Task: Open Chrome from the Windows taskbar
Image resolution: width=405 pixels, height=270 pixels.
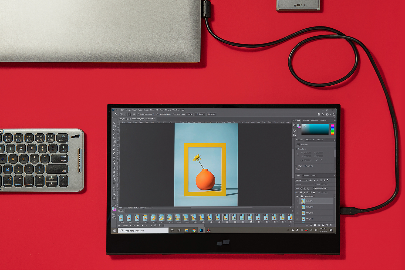Action: [x=194, y=230]
